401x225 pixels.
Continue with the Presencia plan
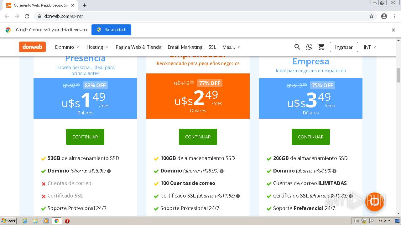pyautogui.click(x=85, y=137)
